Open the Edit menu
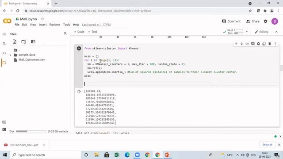This screenshot has width=283, height=159. [25, 25]
